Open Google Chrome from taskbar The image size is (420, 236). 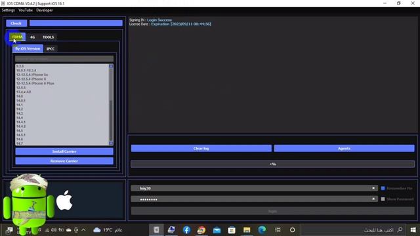(201, 230)
